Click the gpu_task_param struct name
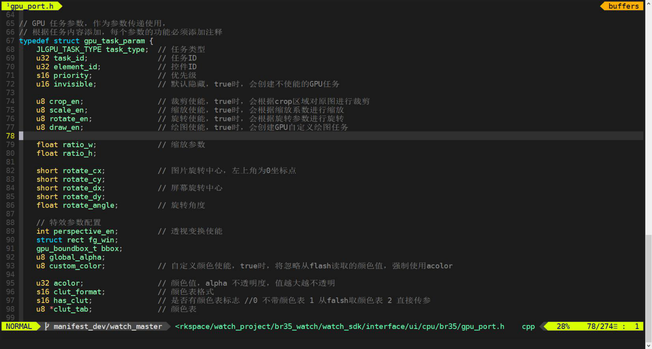 tap(114, 41)
